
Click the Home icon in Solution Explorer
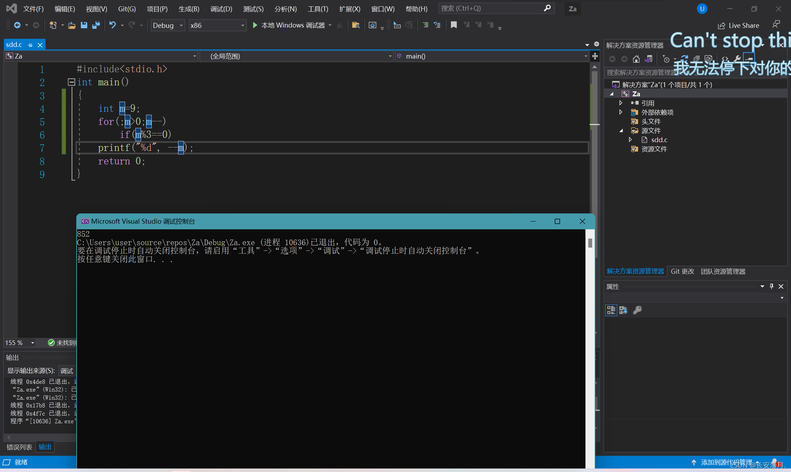click(x=636, y=59)
